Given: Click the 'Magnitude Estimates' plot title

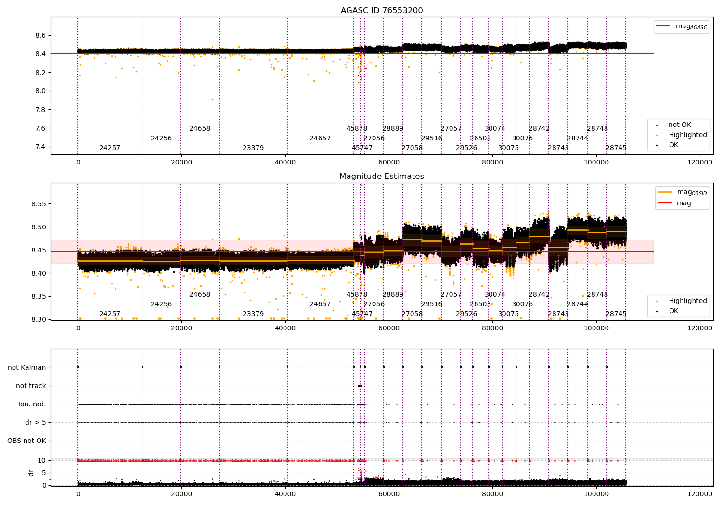Looking at the screenshot, I should click(382, 177).
